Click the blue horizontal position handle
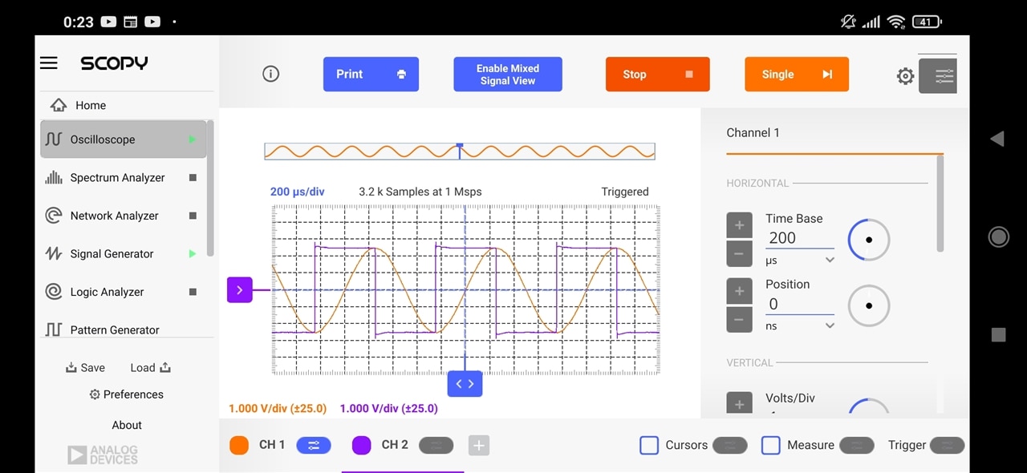This screenshot has width=1027, height=473. pos(465,383)
